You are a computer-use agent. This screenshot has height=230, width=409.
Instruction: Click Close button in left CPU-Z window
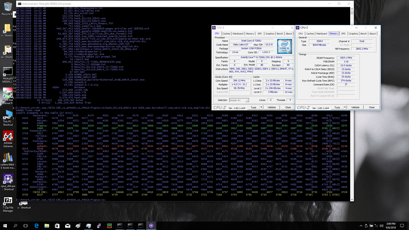288,107
